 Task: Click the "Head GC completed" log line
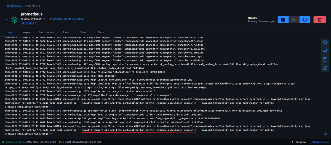pos(103,114)
